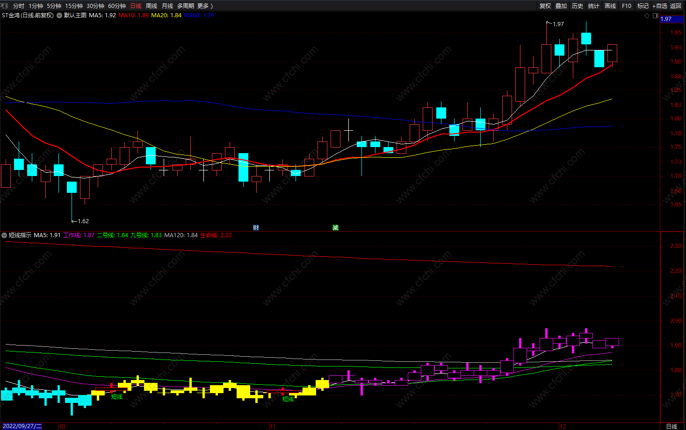This screenshot has height=430, width=686.
Task: Click the 1.97 high price annotation
Action: point(558,24)
